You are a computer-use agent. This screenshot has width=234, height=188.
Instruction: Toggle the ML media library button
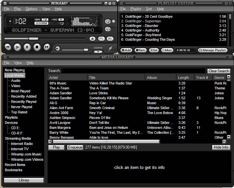[110, 39]
